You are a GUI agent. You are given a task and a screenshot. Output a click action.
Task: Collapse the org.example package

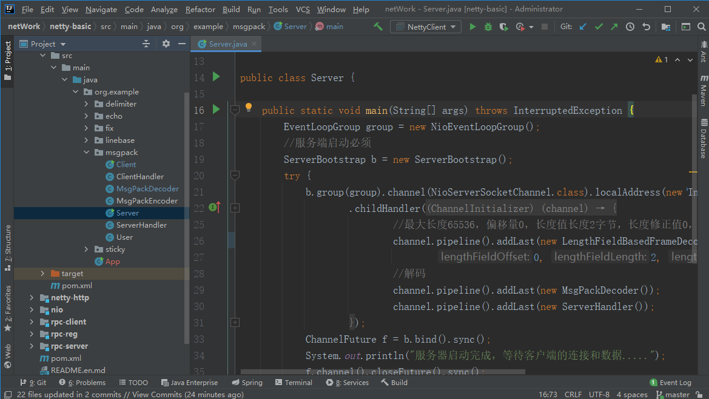pos(76,91)
